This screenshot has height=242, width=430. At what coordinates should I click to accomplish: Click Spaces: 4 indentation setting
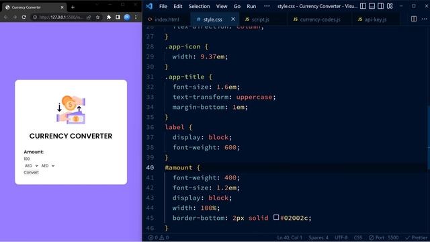coord(318,237)
